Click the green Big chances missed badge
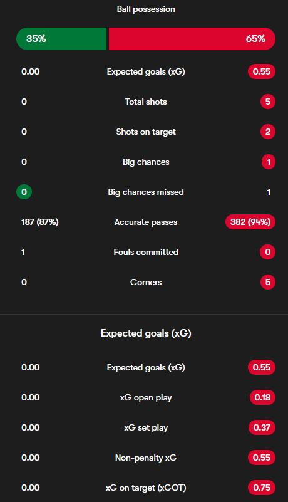The width and height of the screenshot is (288, 502). (24, 192)
